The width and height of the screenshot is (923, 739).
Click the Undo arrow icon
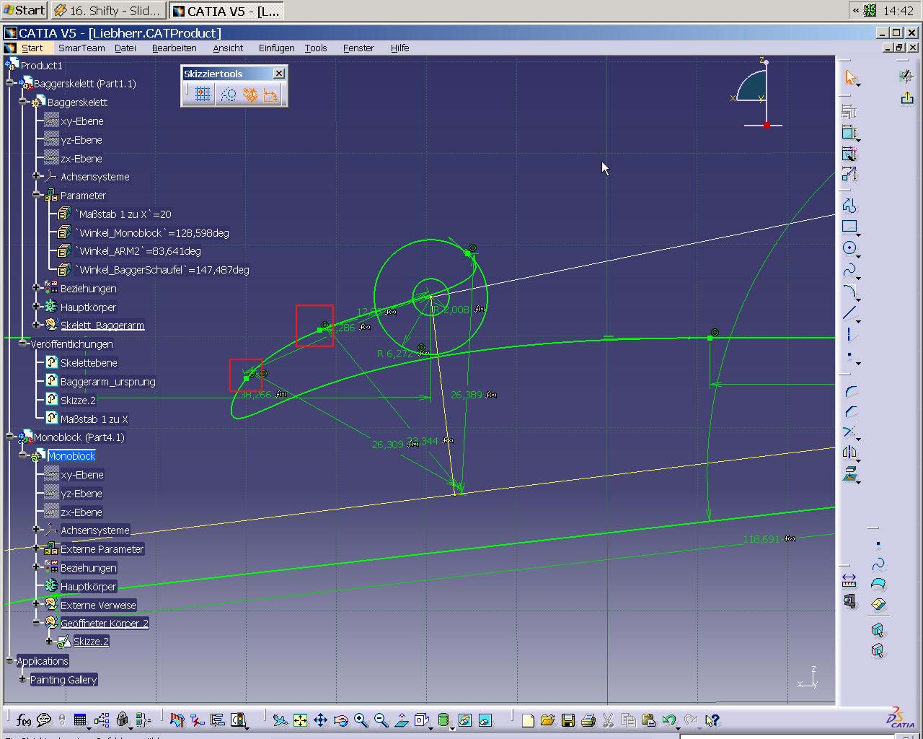coord(668,720)
